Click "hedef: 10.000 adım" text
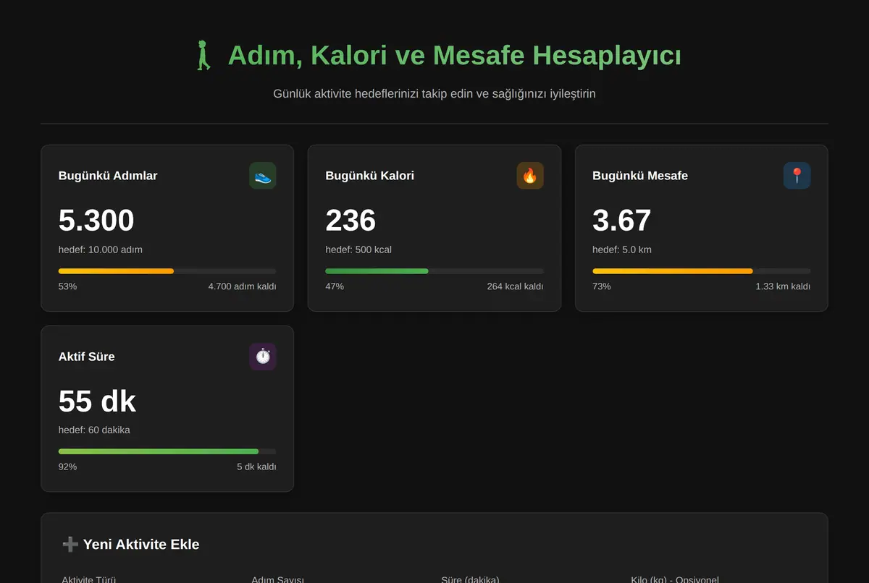869x583 pixels. pos(101,250)
